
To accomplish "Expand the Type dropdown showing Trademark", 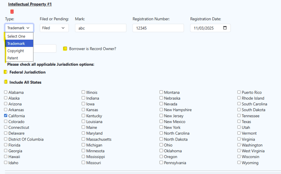I will (19, 28).
